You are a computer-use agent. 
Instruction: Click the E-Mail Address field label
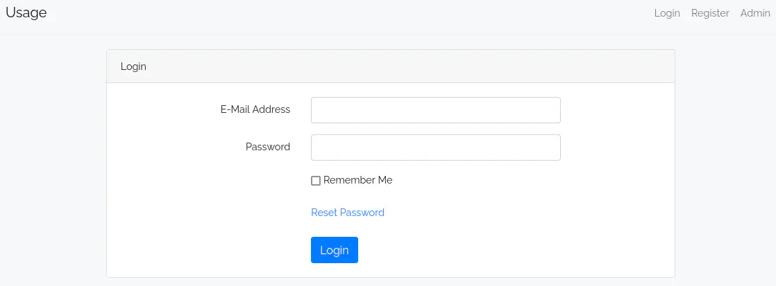tap(255, 109)
